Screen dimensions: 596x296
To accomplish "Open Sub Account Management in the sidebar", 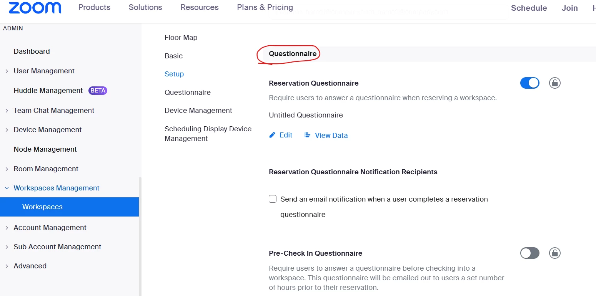I will point(57,247).
